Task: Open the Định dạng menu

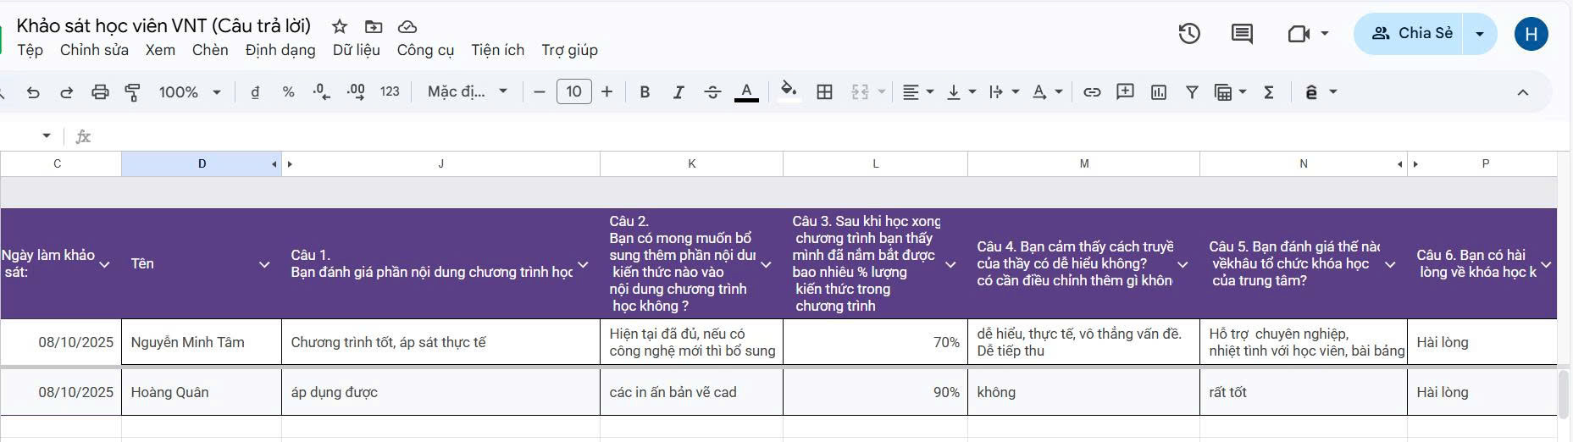Action: point(280,50)
